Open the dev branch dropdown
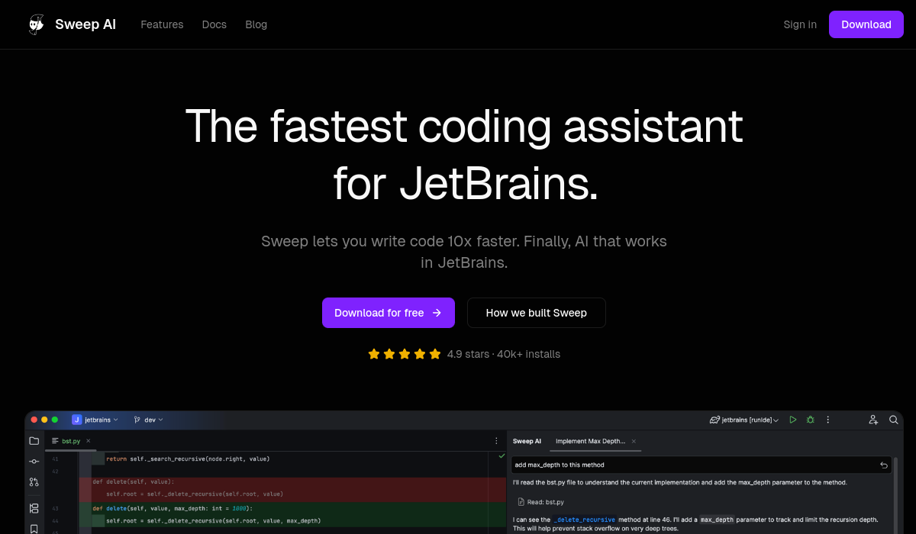 point(148,420)
